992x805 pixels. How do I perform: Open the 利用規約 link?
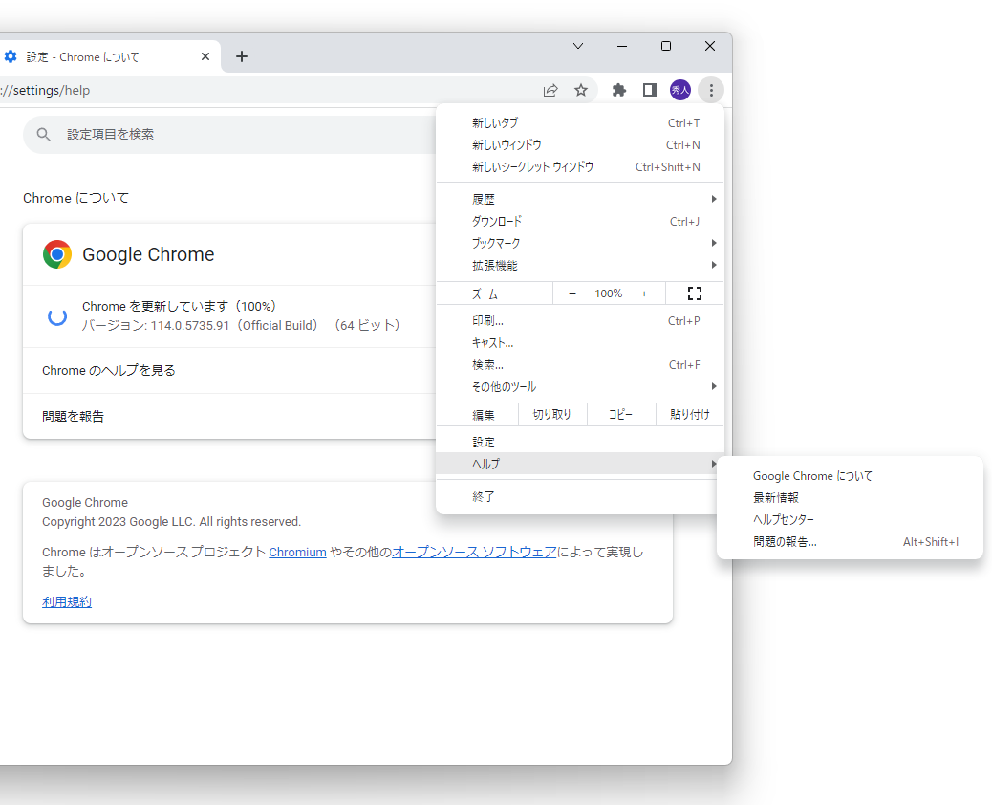click(x=66, y=601)
